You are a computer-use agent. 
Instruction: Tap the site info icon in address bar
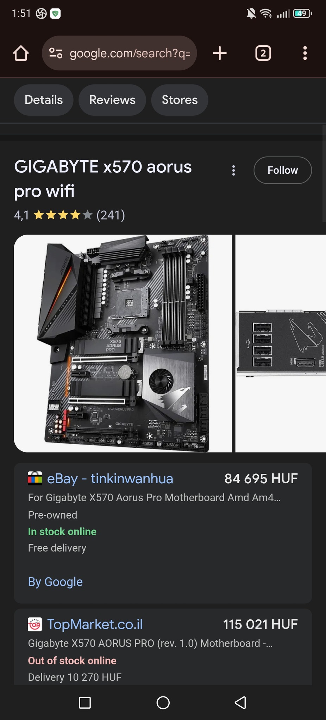coord(56,53)
